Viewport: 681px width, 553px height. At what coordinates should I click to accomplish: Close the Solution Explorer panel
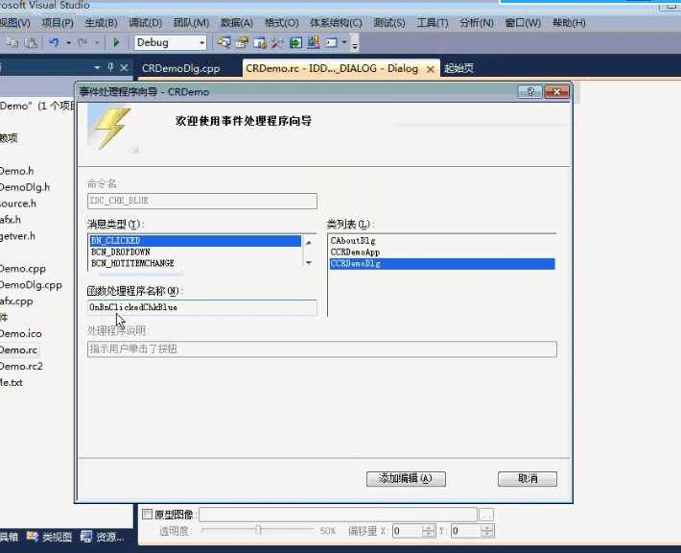tap(124, 68)
